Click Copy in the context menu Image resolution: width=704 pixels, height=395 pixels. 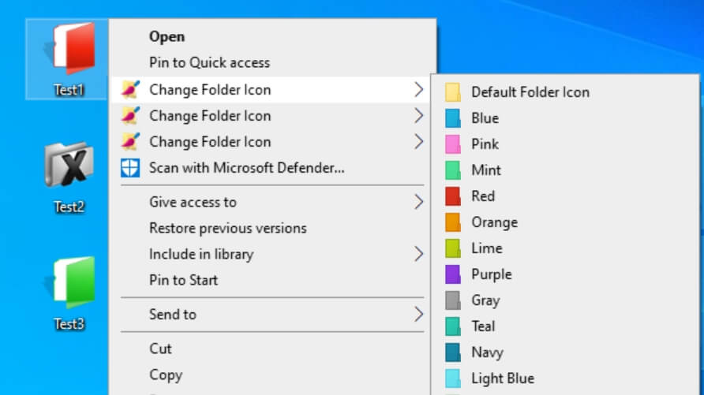coord(166,375)
